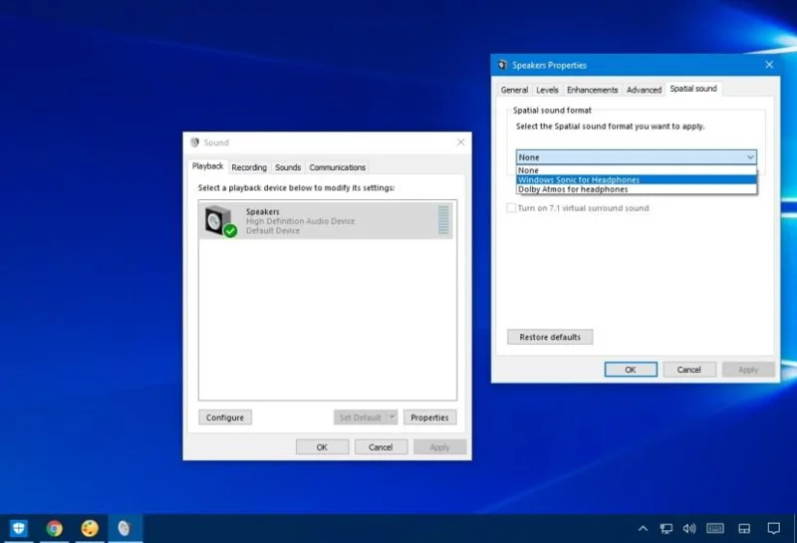797x543 pixels.
Task: Click the Speakers Properties title icon
Action: (503, 65)
